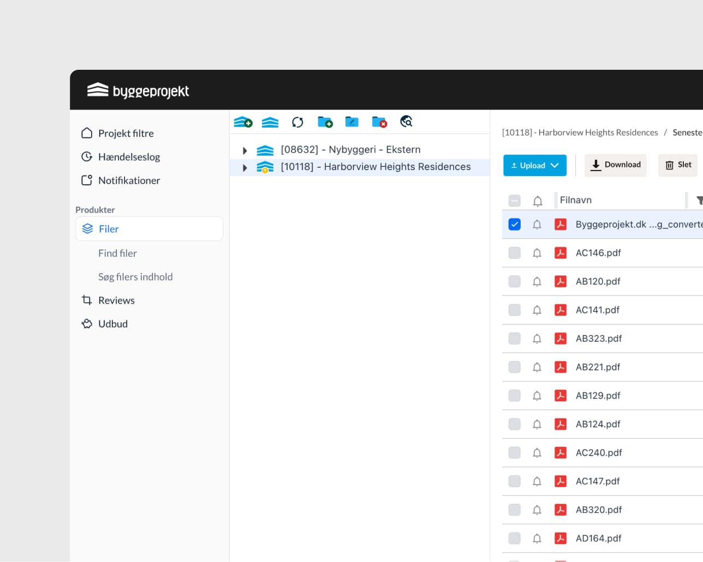Screen dimensions: 703x562
Task: Click the projects overview stack icon in toolbar
Action: (270, 122)
